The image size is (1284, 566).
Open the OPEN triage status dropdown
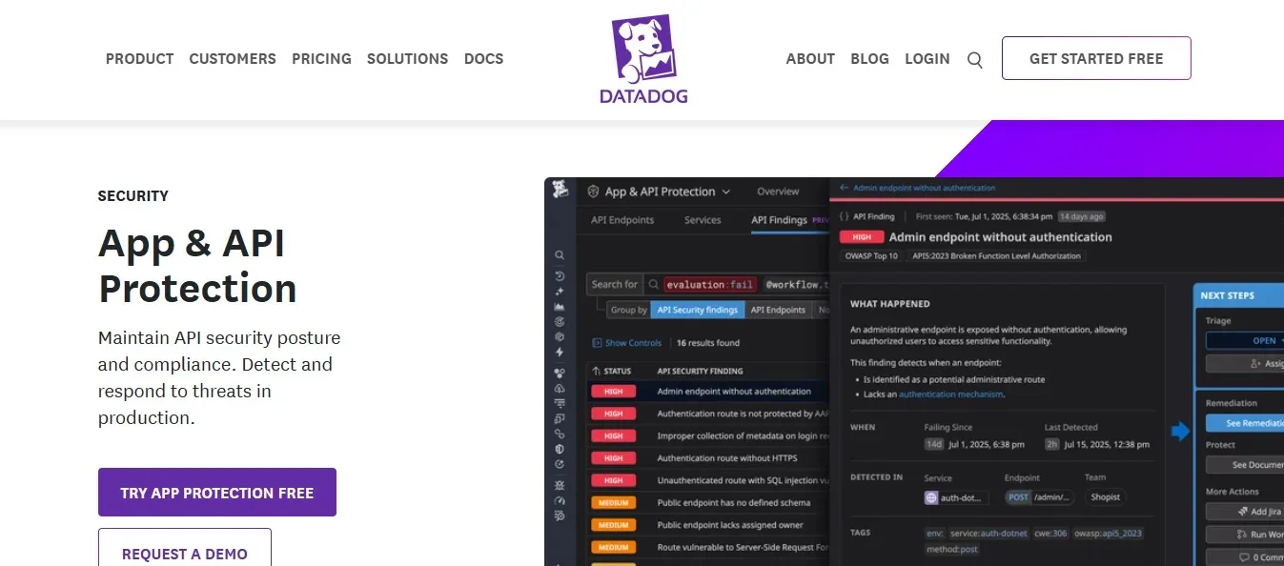pos(1245,340)
